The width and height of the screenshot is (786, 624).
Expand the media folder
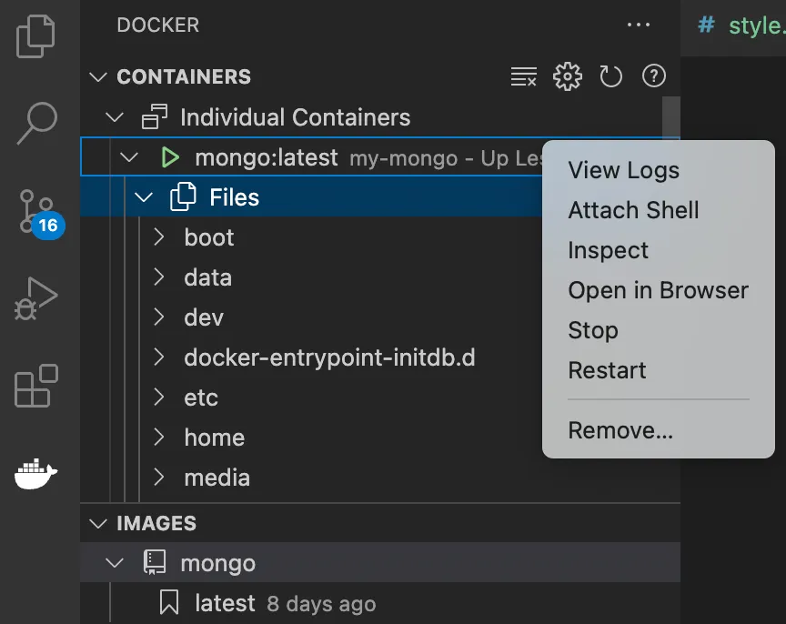pyautogui.click(x=159, y=478)
